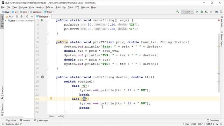Toggle the Structure tool window side tab
Viewport: 224px width, 126px height.
tap(2, 92)
